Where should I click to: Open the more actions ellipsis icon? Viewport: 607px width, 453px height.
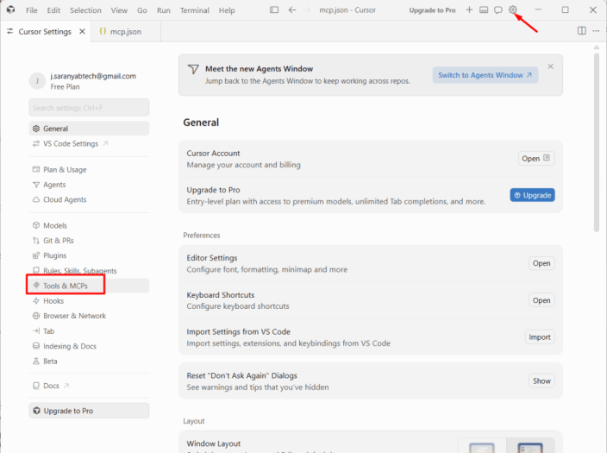click(596, 30)
